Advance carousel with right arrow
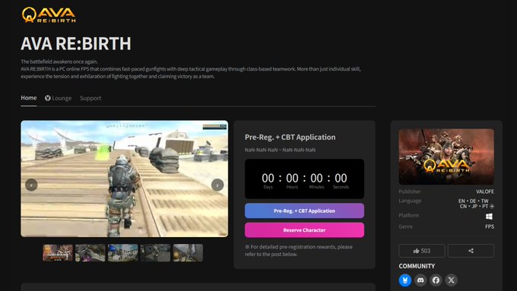Viewport: 517px width, 291px height. [x=217, y=185]
